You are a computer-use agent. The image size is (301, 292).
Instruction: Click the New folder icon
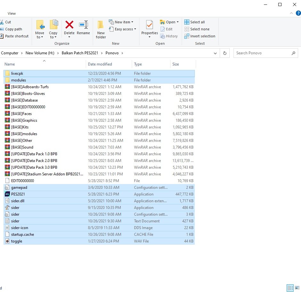pyautogui.click(x=101, y=25)
